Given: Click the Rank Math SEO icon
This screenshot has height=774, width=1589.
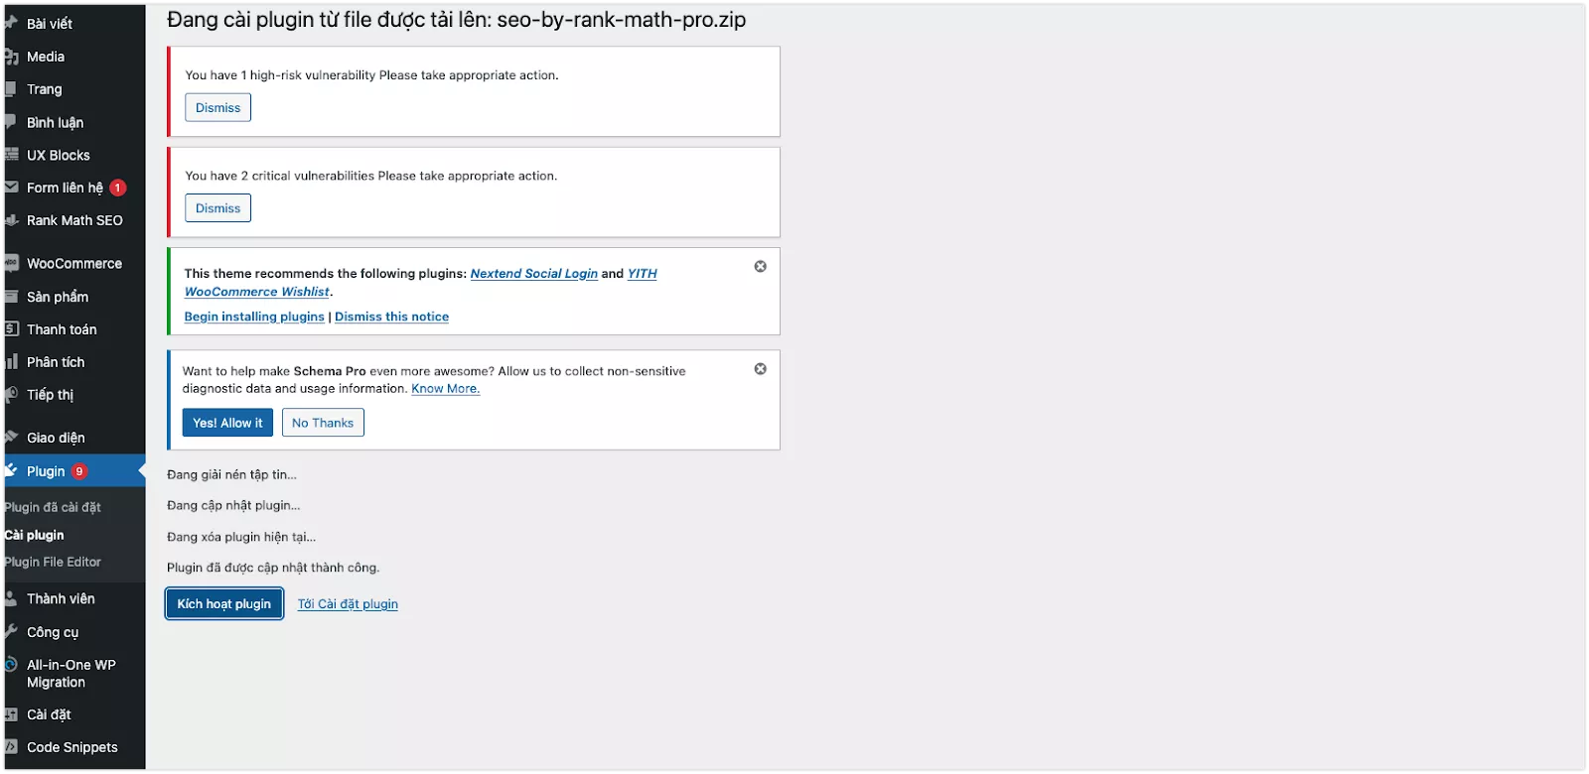Looking at the screenshot, I should pos(11,220).
